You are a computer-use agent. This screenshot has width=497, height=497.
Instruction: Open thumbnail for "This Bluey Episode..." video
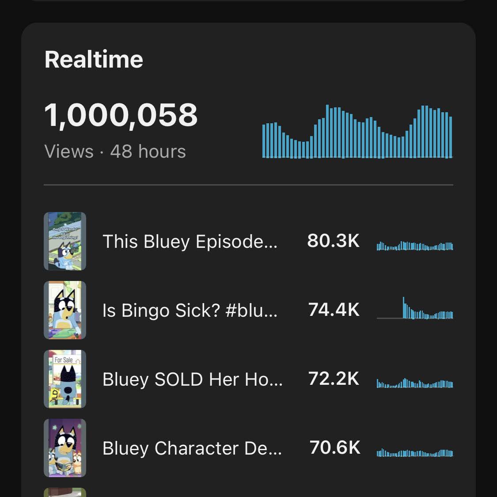click(65, 241)
